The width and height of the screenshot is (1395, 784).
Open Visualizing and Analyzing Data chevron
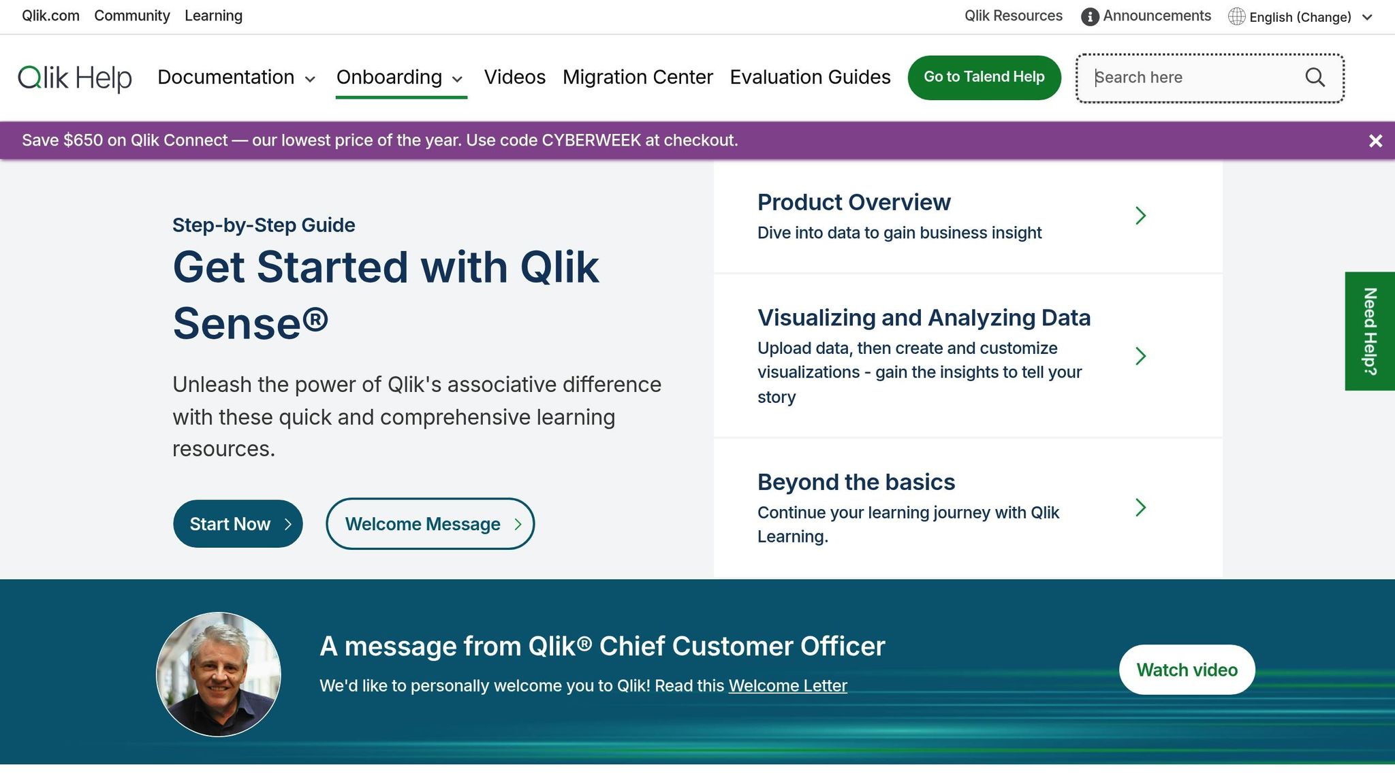click(1142, 356)
